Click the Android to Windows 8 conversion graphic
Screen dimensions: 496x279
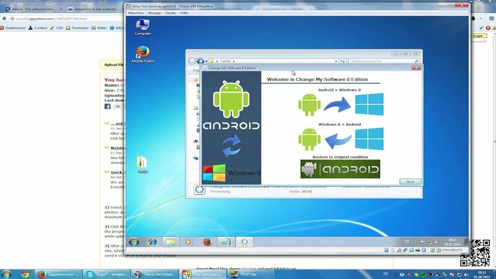point(340,104)
